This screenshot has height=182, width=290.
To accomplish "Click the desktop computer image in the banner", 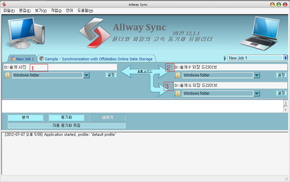I will pos(26,33).
